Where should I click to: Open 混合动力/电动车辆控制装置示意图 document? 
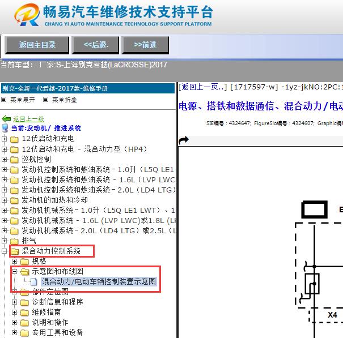(99, 281)
